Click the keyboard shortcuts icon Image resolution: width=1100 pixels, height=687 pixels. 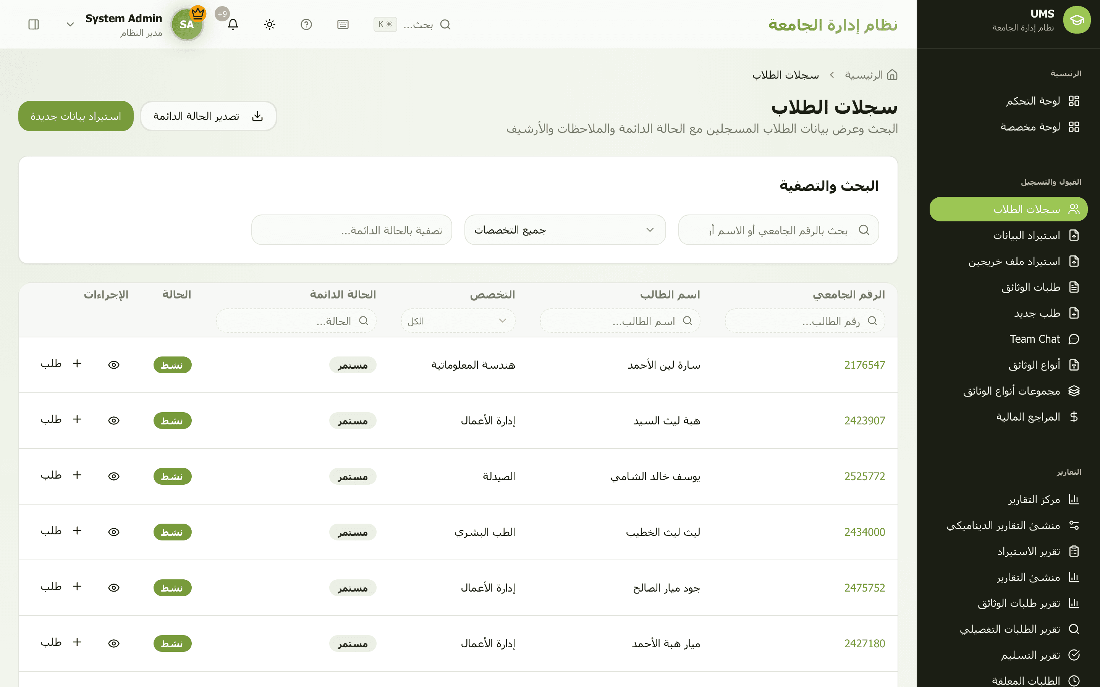pos(343,24)
